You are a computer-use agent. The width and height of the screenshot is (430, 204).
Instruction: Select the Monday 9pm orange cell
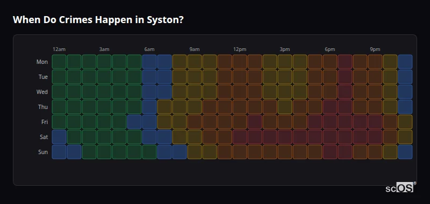click(375, 62)
